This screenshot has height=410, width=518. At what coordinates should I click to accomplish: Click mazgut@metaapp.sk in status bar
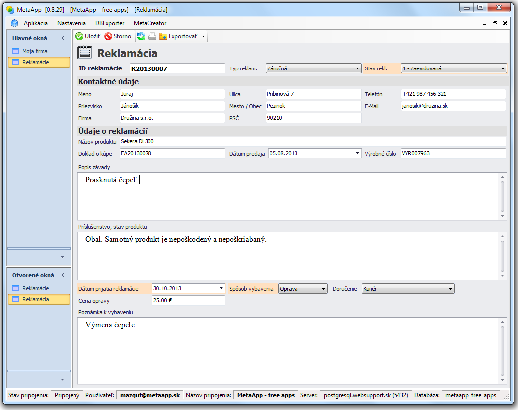(150, 395)
